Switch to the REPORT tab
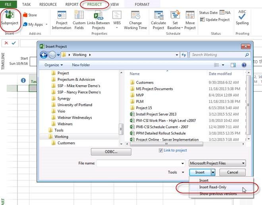Viewport: 262px width, 205px height. click(72, 4)
